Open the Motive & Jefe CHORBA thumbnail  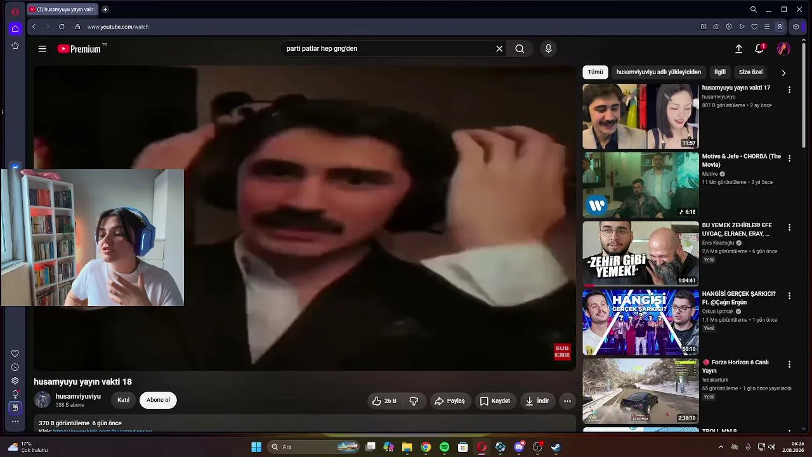click(641, 185)
